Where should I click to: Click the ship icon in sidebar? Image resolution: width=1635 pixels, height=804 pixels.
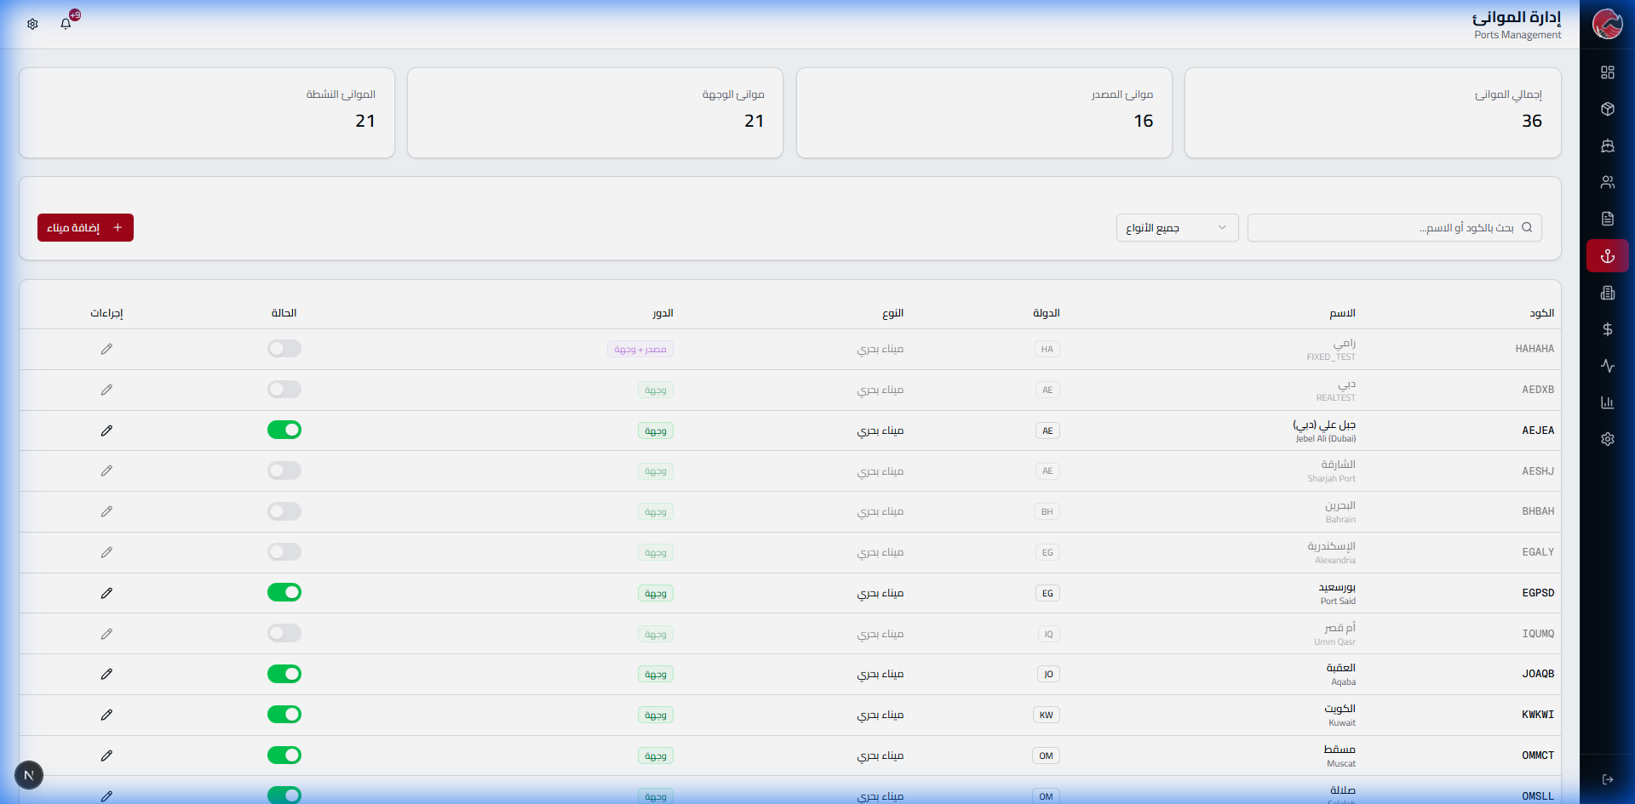pyautogui.click(x=1607, y=145)
